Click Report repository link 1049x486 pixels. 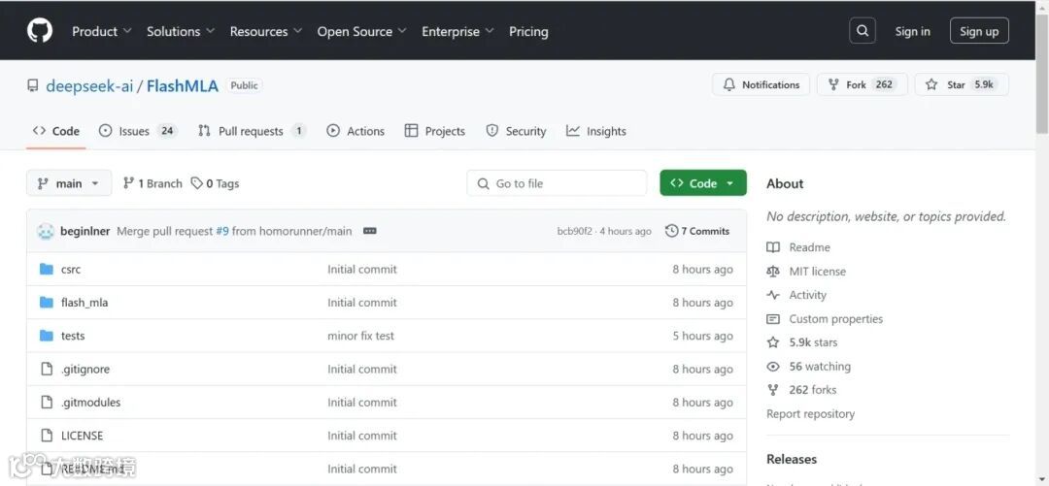point(810,414)
